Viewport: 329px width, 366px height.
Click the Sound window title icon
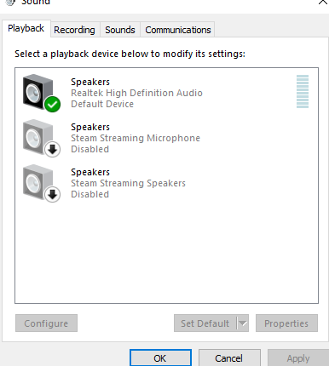(10, 3)
